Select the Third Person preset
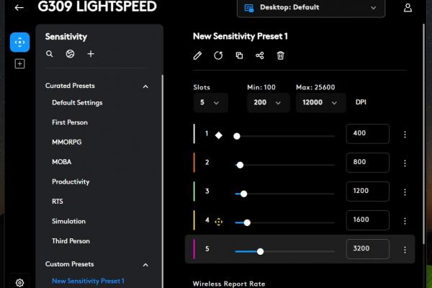 coord(71,241)
